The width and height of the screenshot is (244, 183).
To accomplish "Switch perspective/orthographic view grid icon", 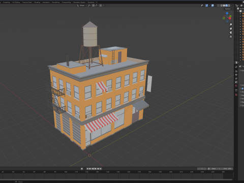I will (231, 37).
